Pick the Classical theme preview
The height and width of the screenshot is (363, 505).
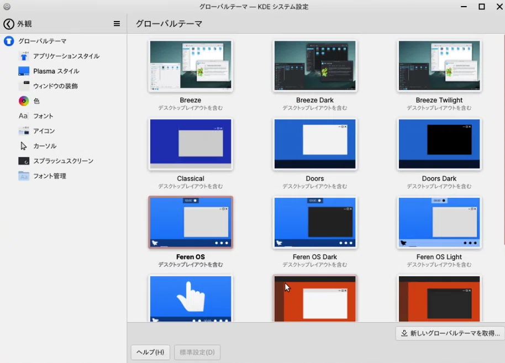(x=190, y=144)
